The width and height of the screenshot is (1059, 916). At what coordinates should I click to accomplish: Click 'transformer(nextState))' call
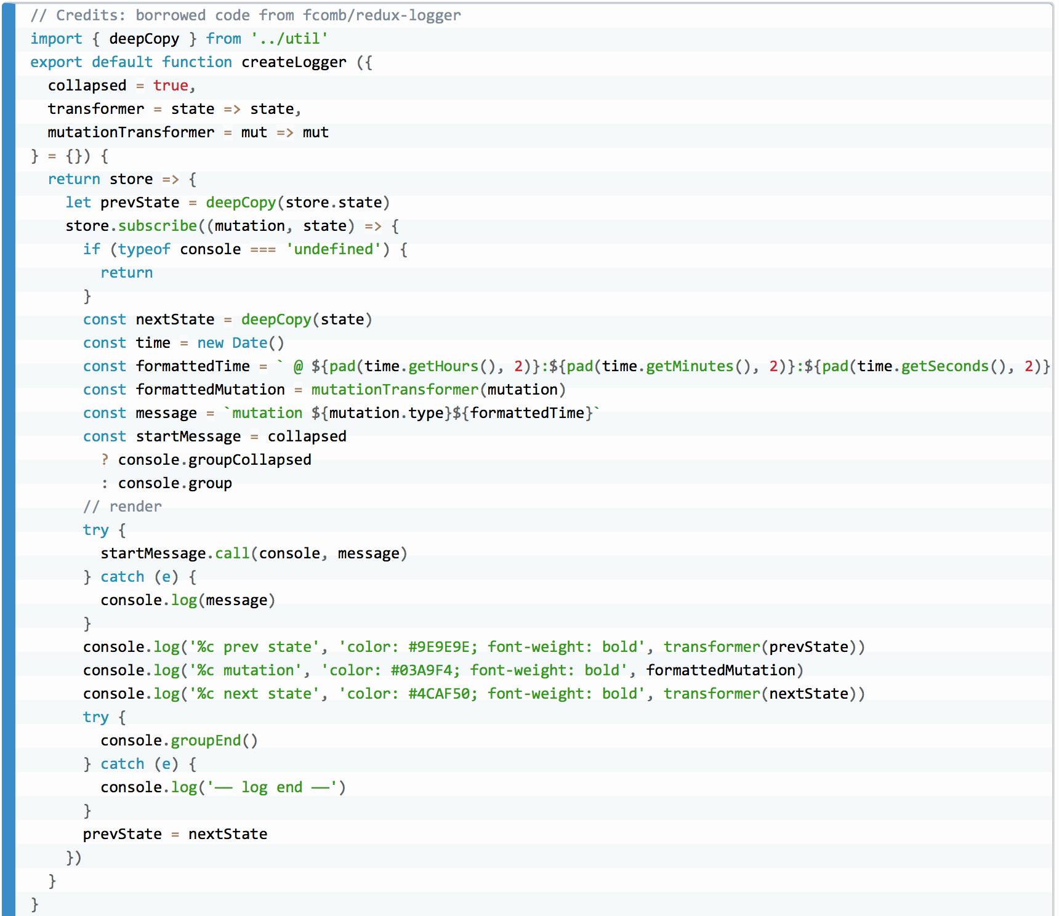point(764,694)
